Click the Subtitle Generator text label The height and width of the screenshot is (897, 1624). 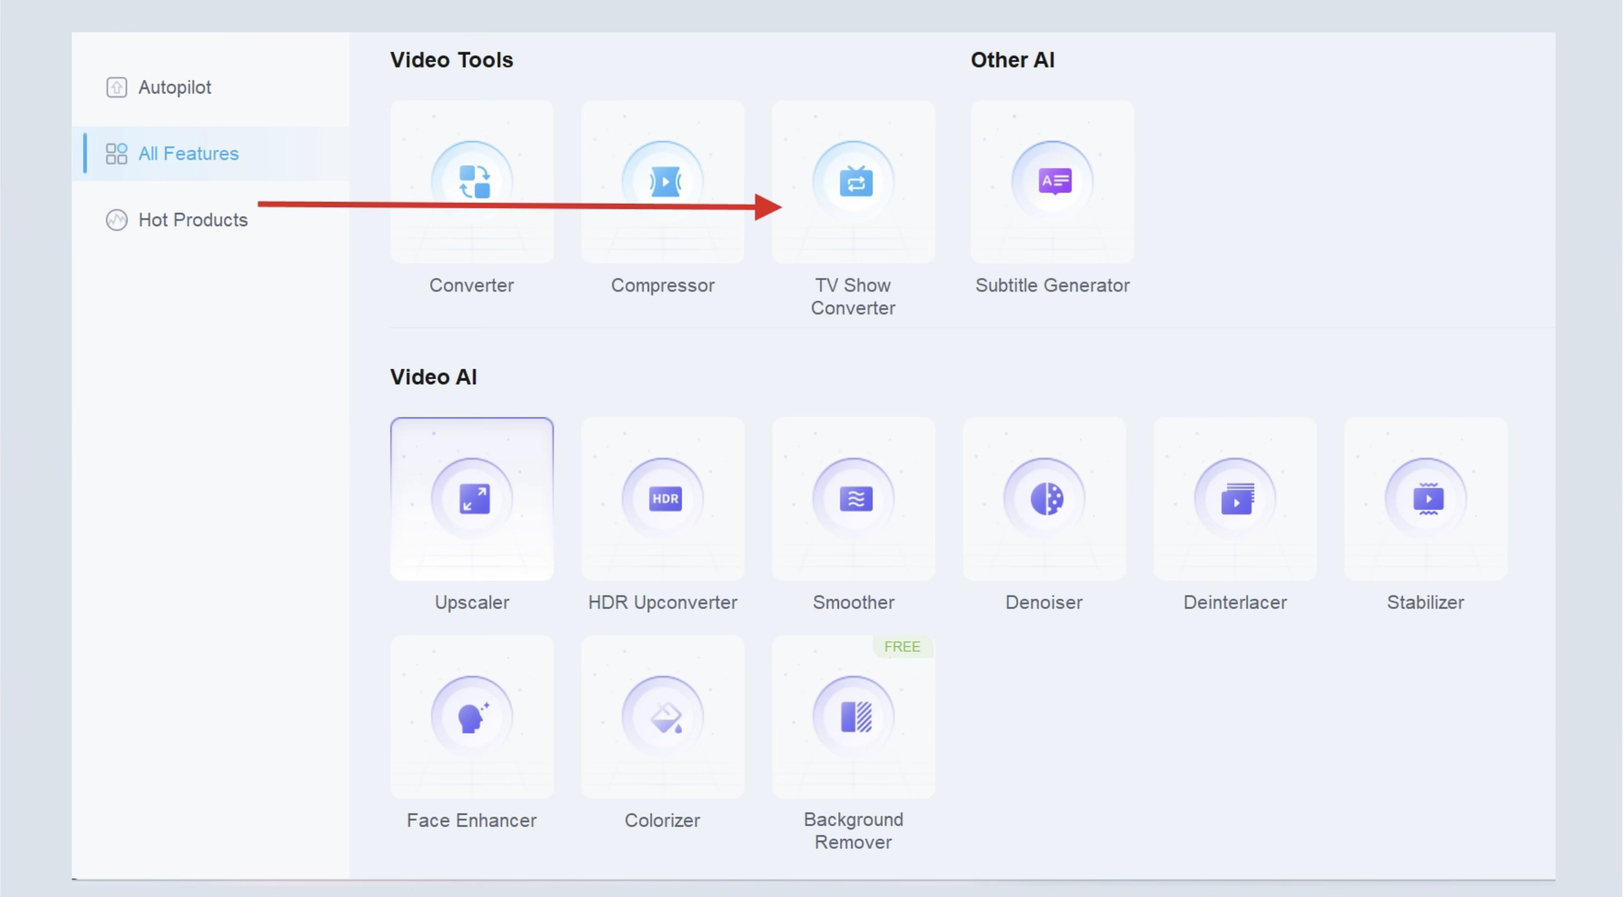coord(1052,285)
